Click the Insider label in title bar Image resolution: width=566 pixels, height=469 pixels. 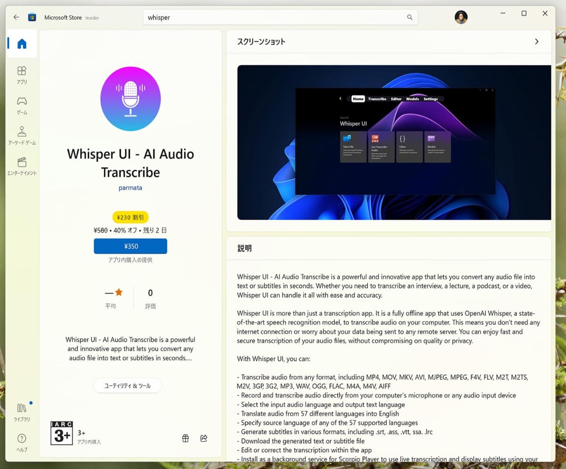pos(92,18)
